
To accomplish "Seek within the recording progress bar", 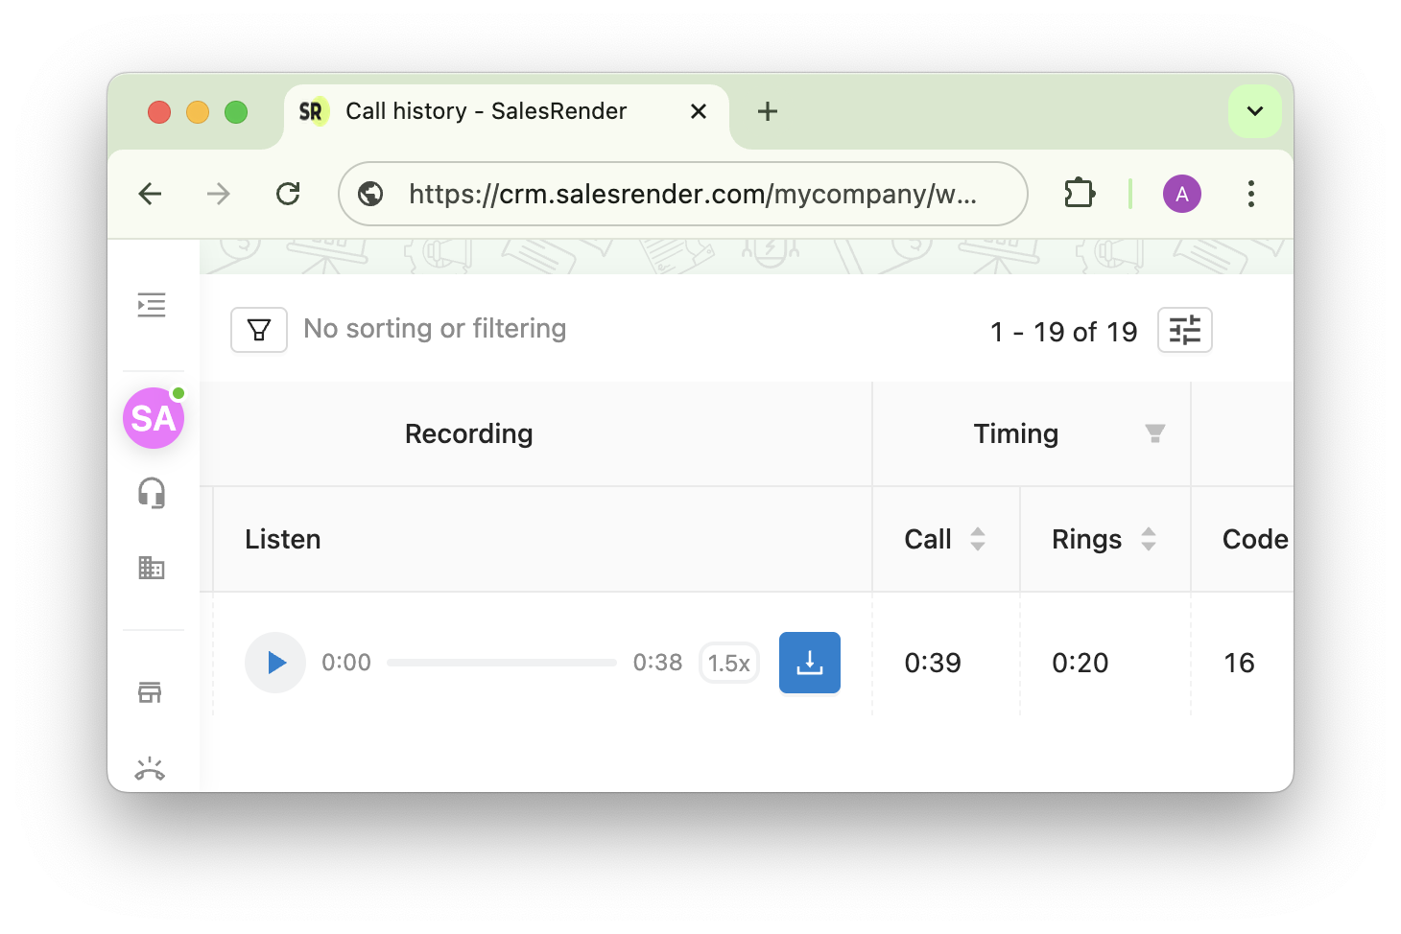I will (502, 663).
